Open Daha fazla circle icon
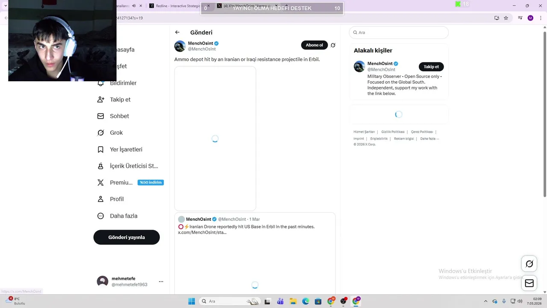 coord(101,216)
